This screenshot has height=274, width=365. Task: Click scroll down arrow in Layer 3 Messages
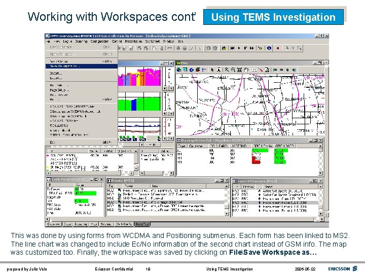tap(320, 214)
